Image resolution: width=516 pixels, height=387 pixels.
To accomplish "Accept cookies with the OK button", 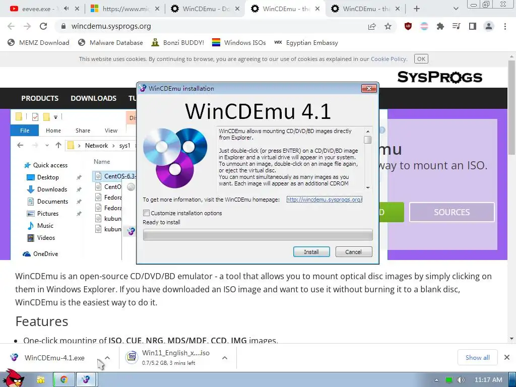I will point(421,59).
